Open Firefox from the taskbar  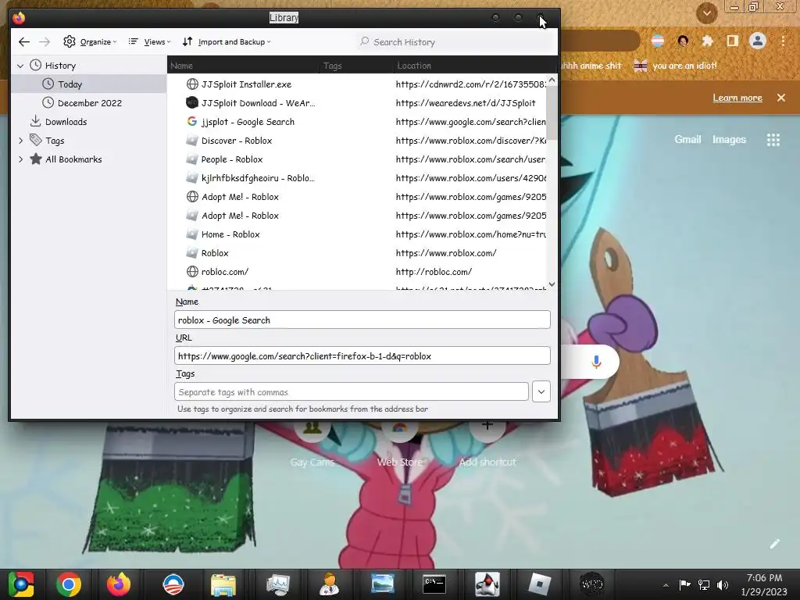(119, 584)
